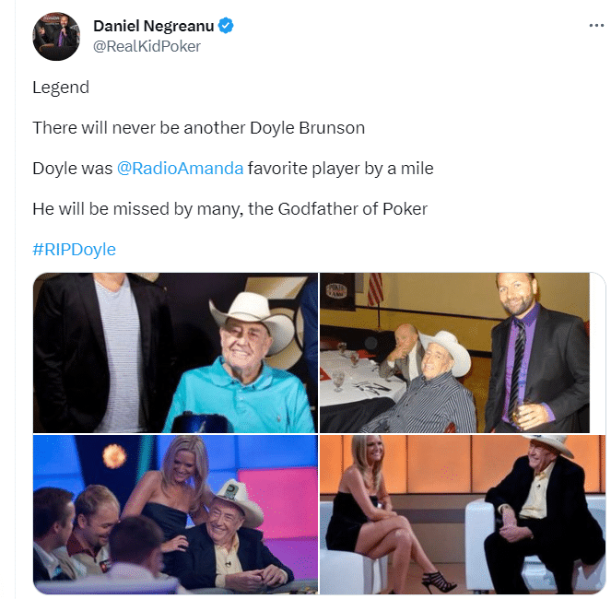The image size is (611, 599).
Task: Open the tweet's more options ellipsis menu
Action: coord(596,26)
